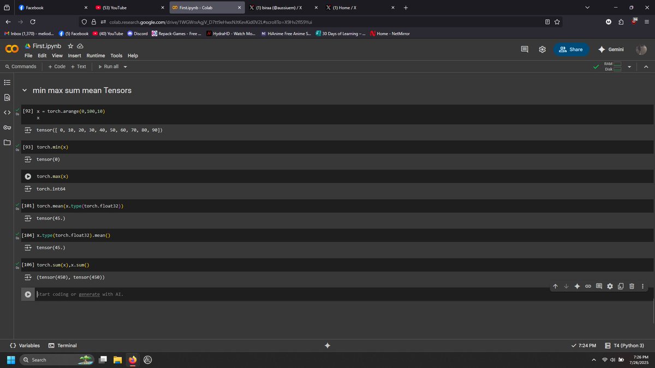Open the notebook comments icon
This screenshot has width=655, height=368.
tap(525, 49)
